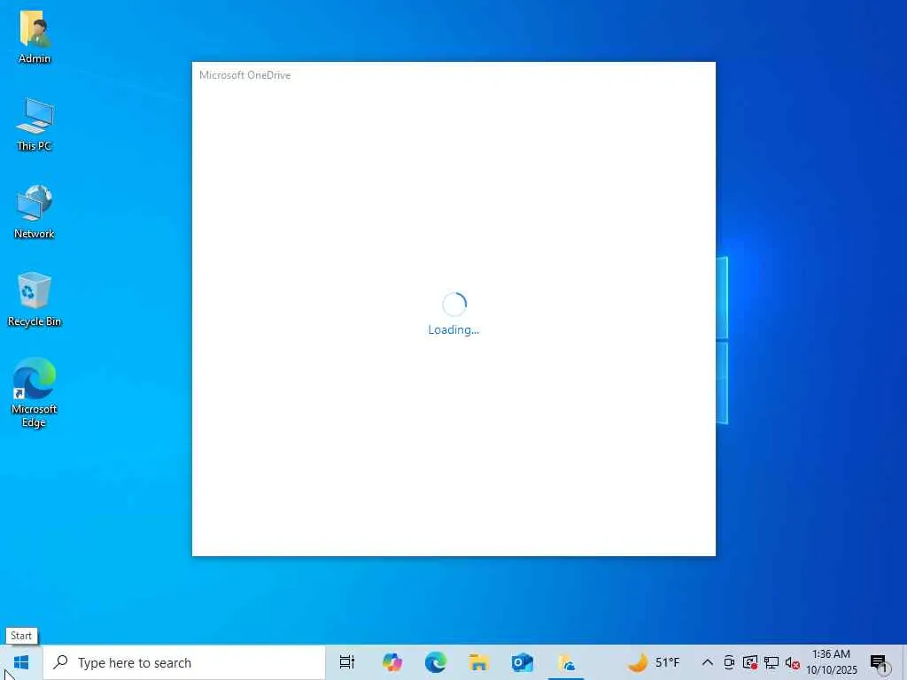The height and width of the screenshot is (680, 907).
Task: Open Task View from taskbar
Action: pyautogui.click(x=347, y=662)
